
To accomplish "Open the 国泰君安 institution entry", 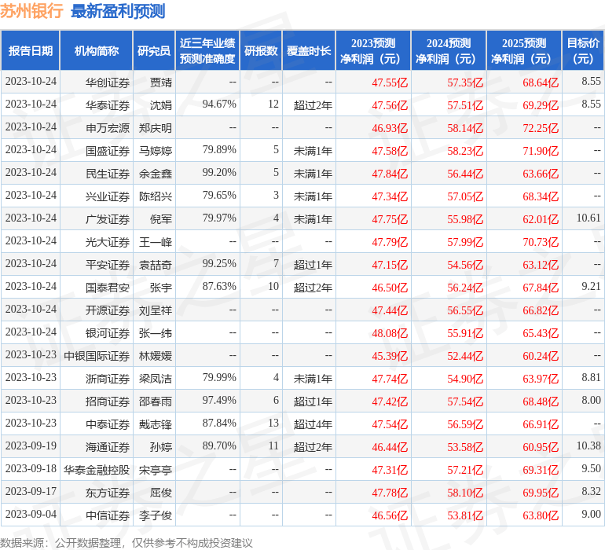I will pos(108,288).
